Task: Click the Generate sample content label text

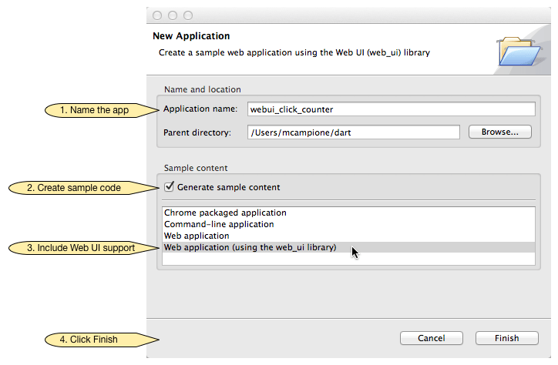Action: 228,187
